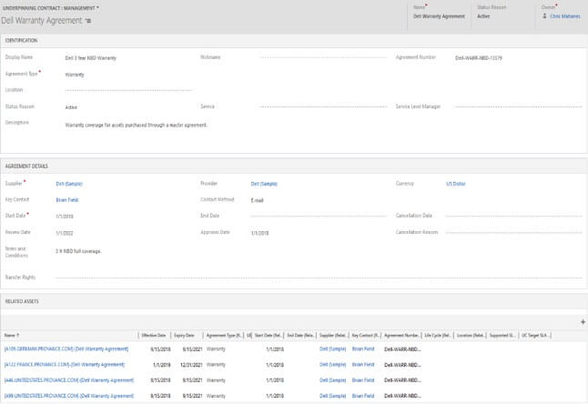Viewport: 588px width, 404px height.
Task: Open Dell (Sample) in the A46 UnitedStates row
Action: coord(333,380)
